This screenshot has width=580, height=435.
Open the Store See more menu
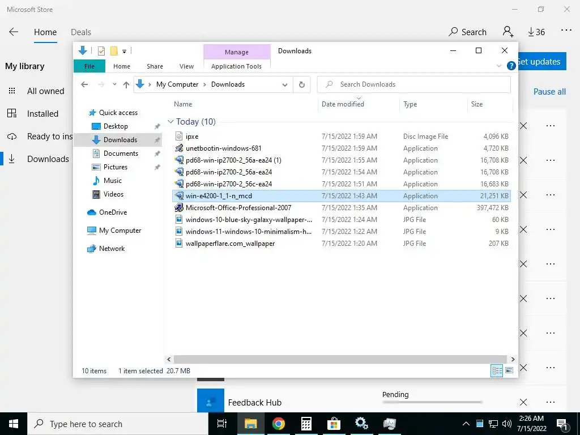click(566, 31)
